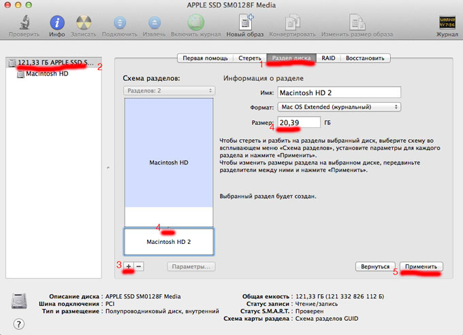The width and height of the screenshot is (463, 335).
Task: Click Общая емкость value 121,33 ГБ
Action: [340, 296]
